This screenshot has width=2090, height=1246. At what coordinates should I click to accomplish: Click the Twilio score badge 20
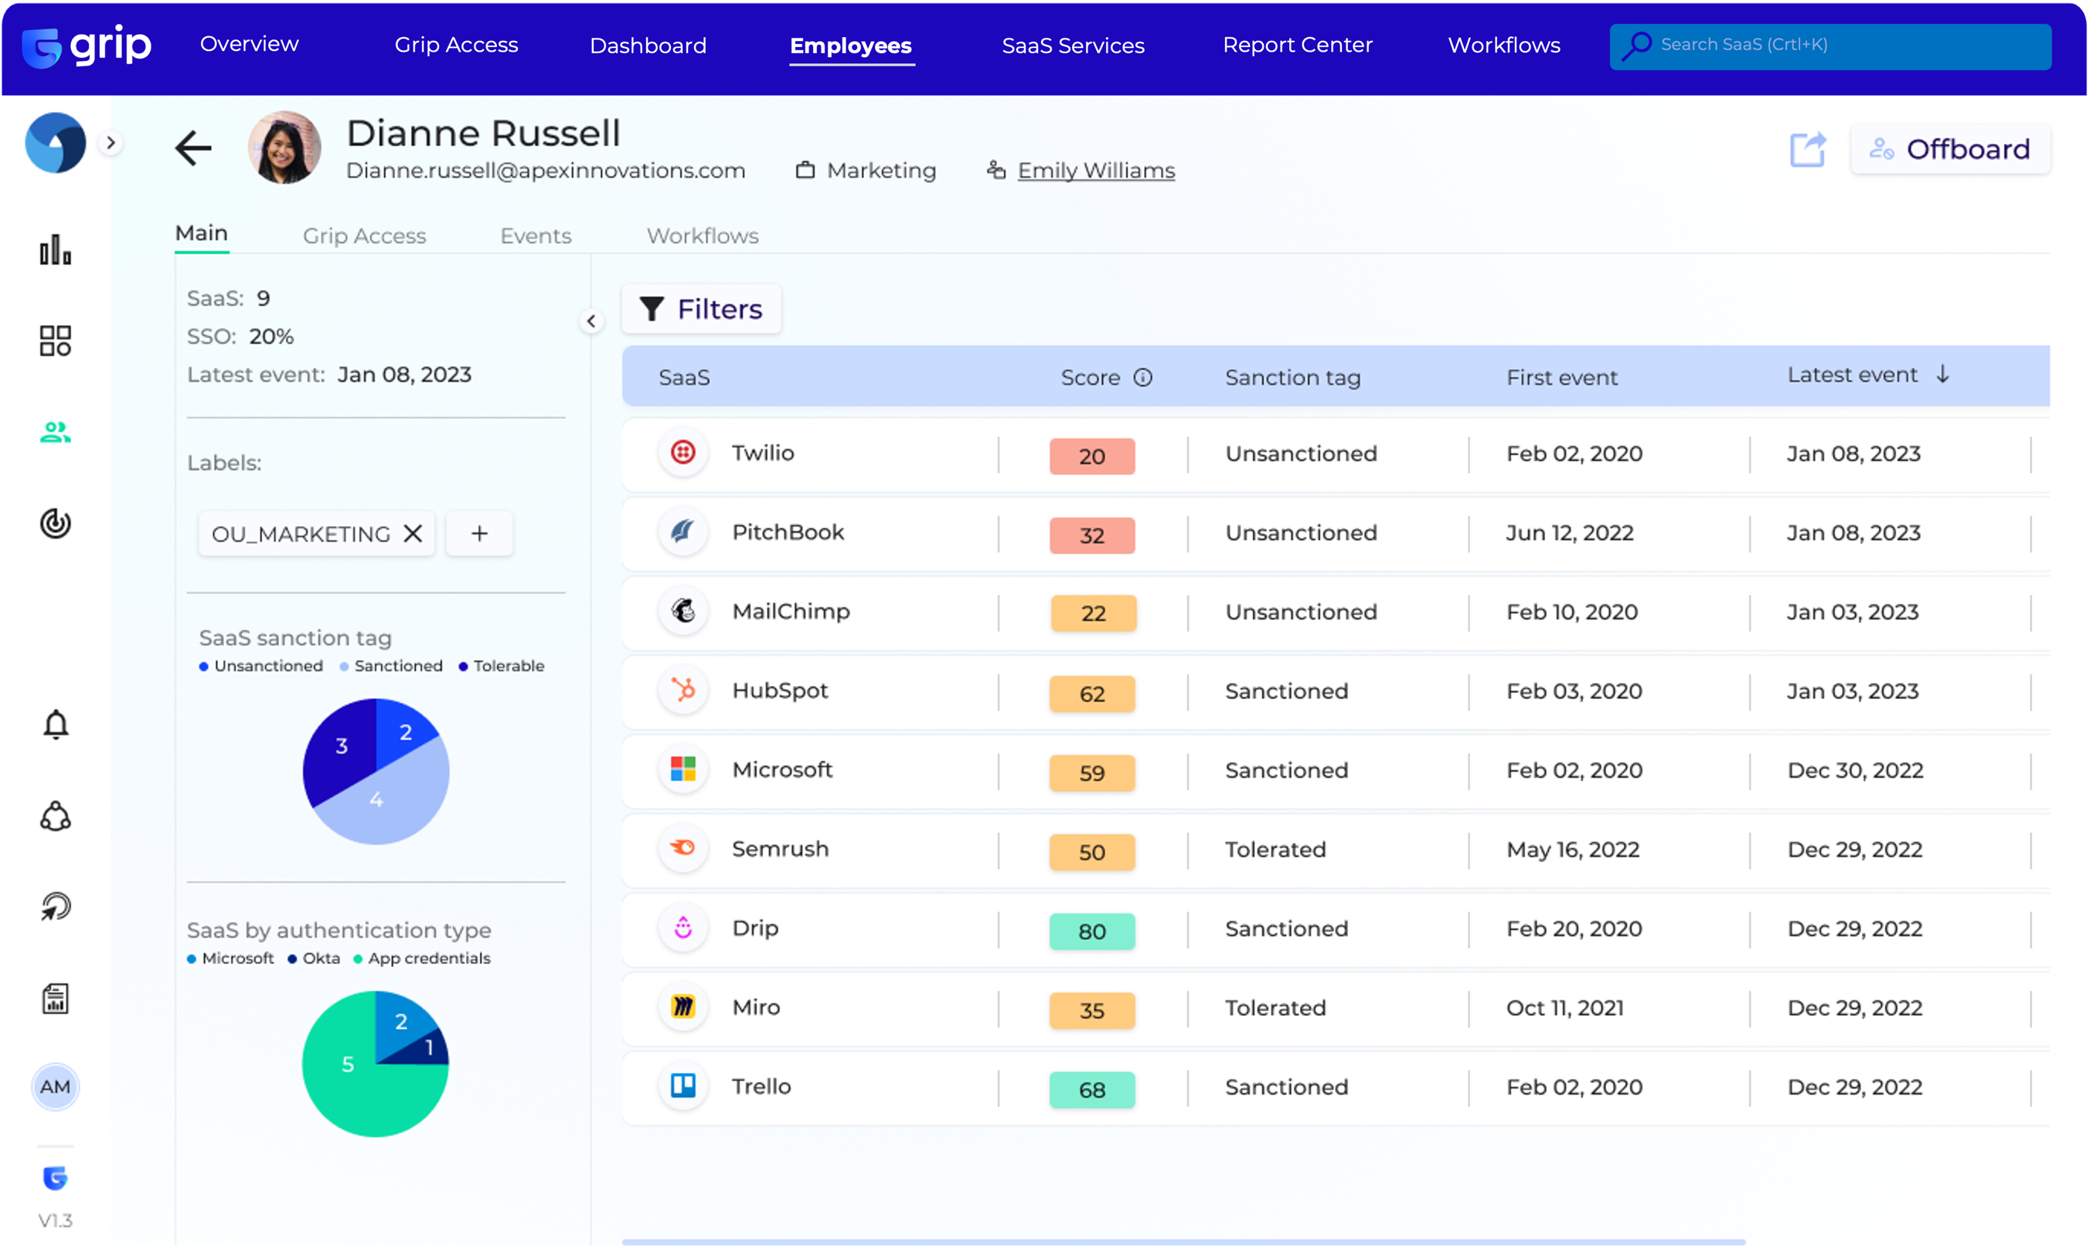pos(1092,456)
